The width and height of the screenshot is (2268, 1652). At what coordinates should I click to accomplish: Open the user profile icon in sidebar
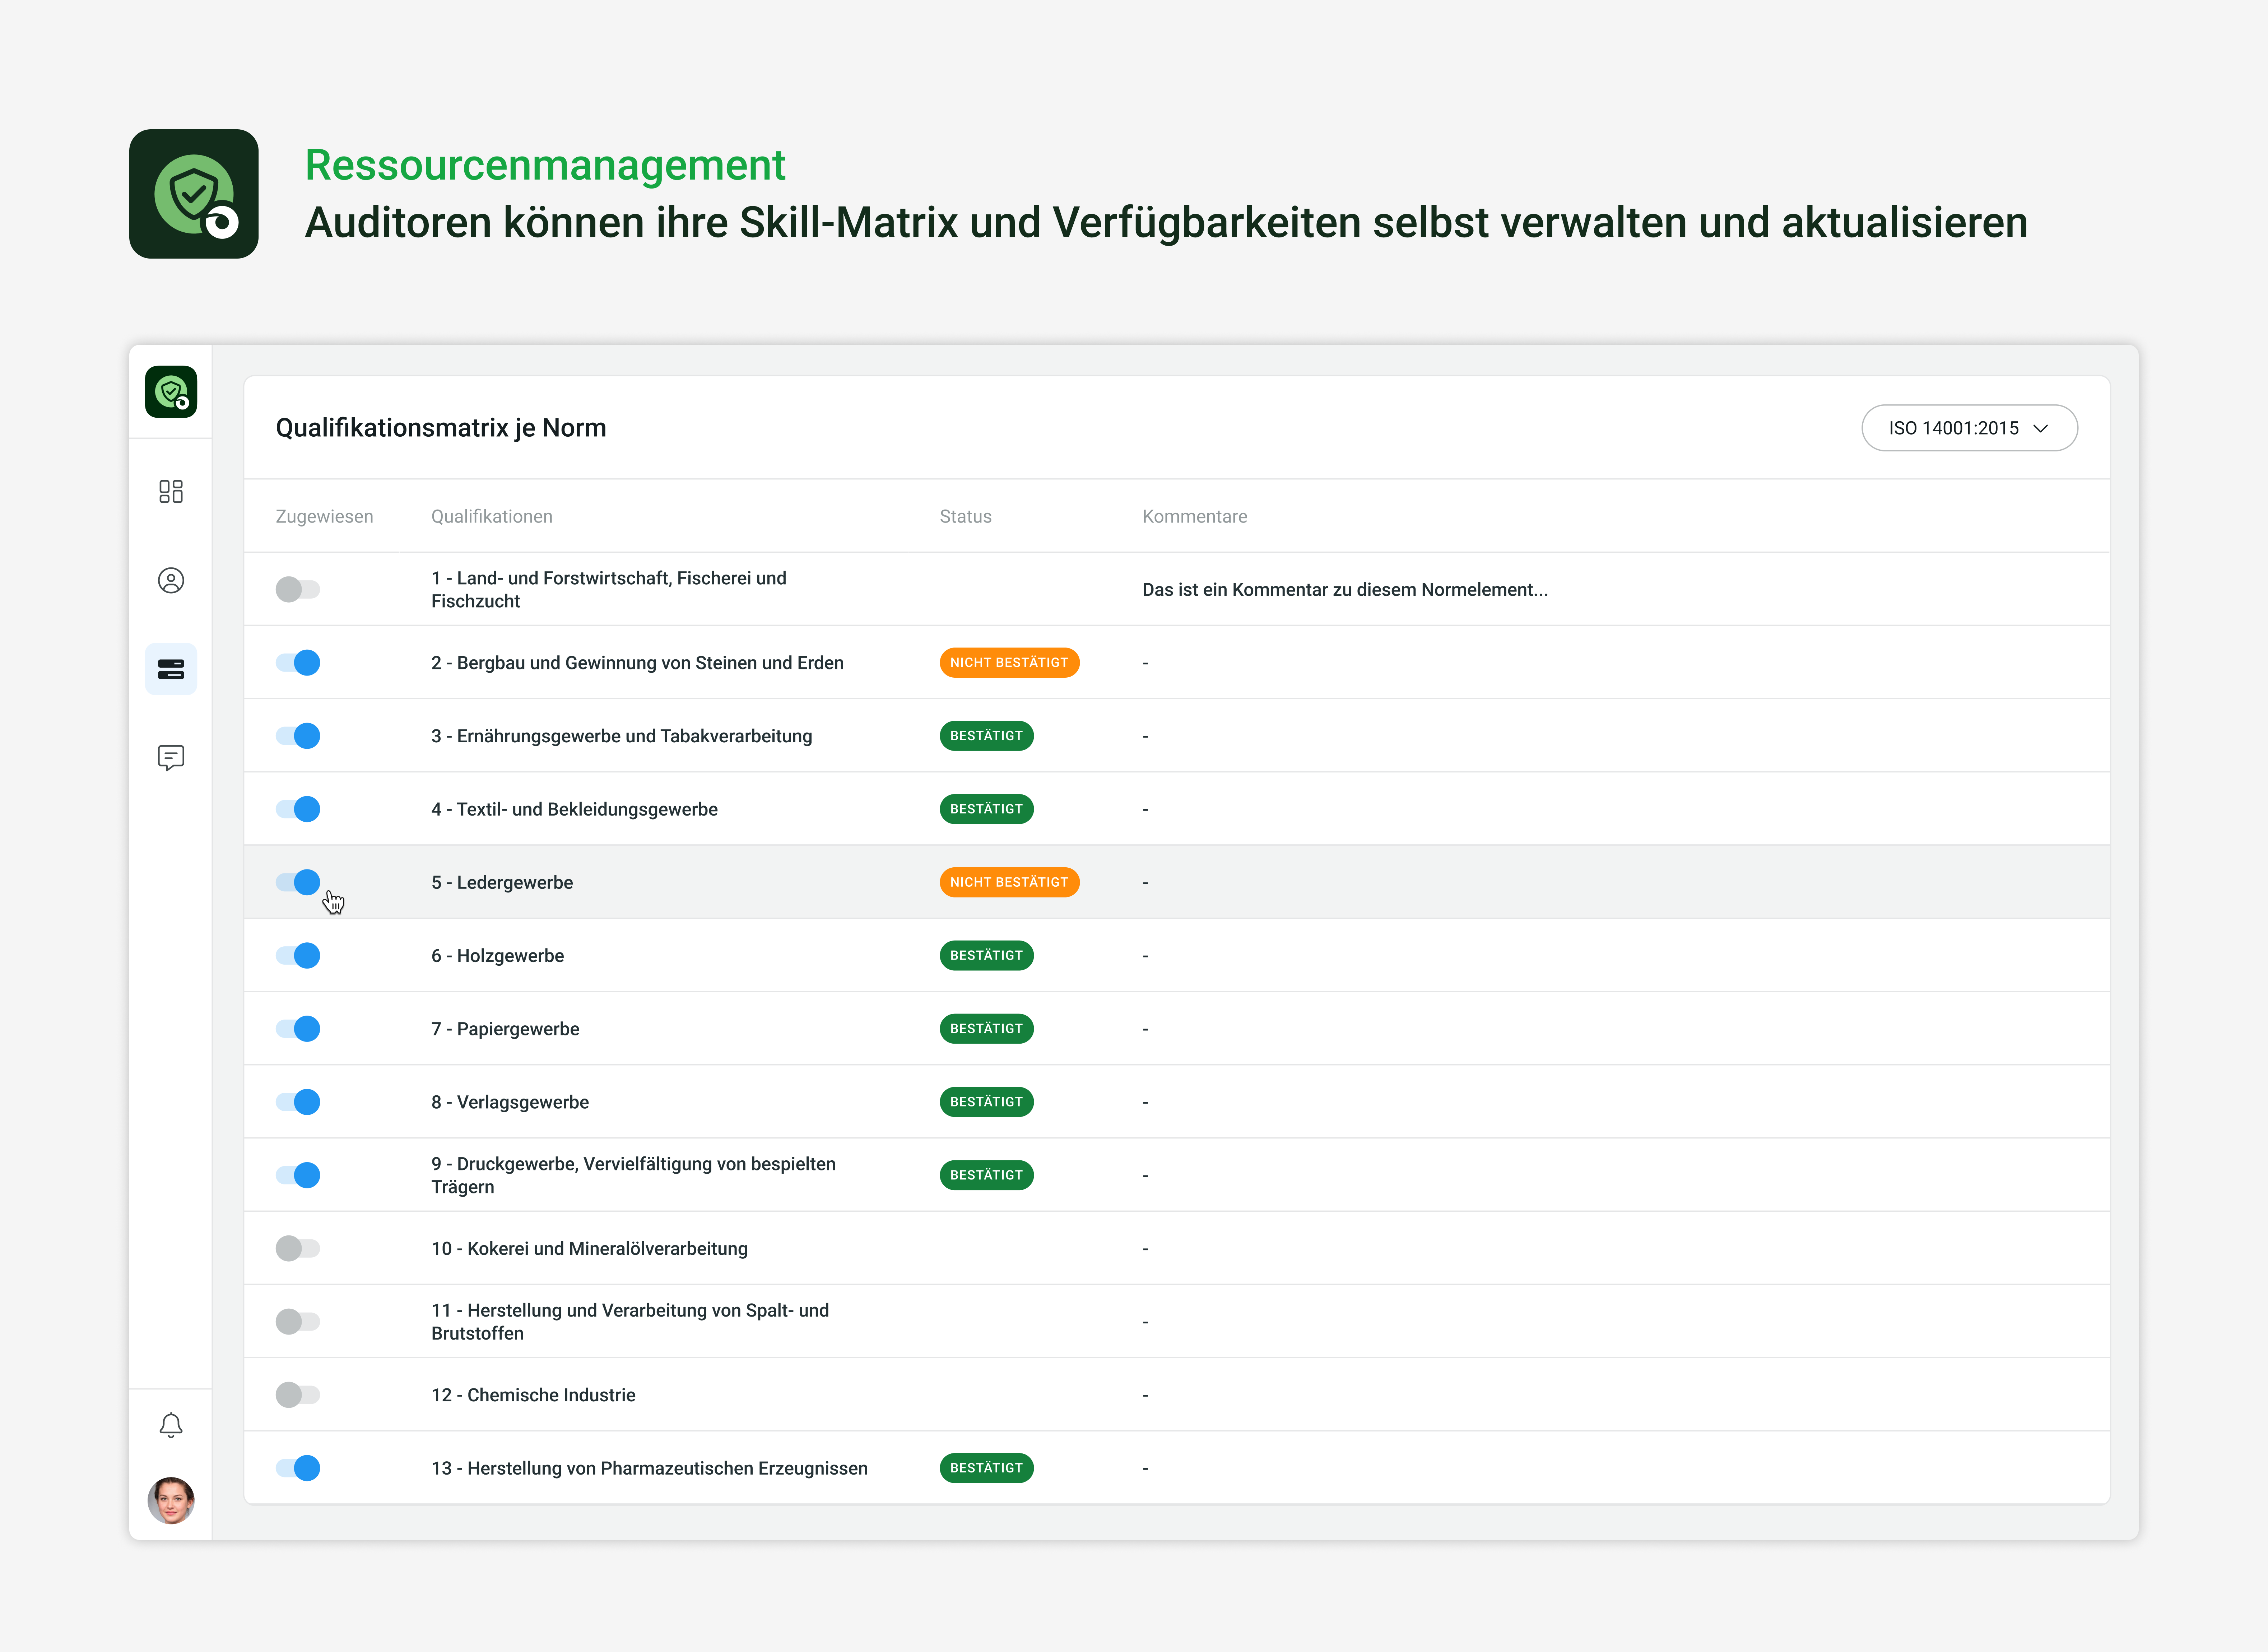[171, 580]
